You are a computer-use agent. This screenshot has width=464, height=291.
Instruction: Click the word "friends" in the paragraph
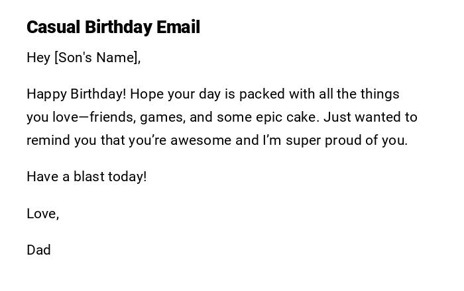coord(111,117)
